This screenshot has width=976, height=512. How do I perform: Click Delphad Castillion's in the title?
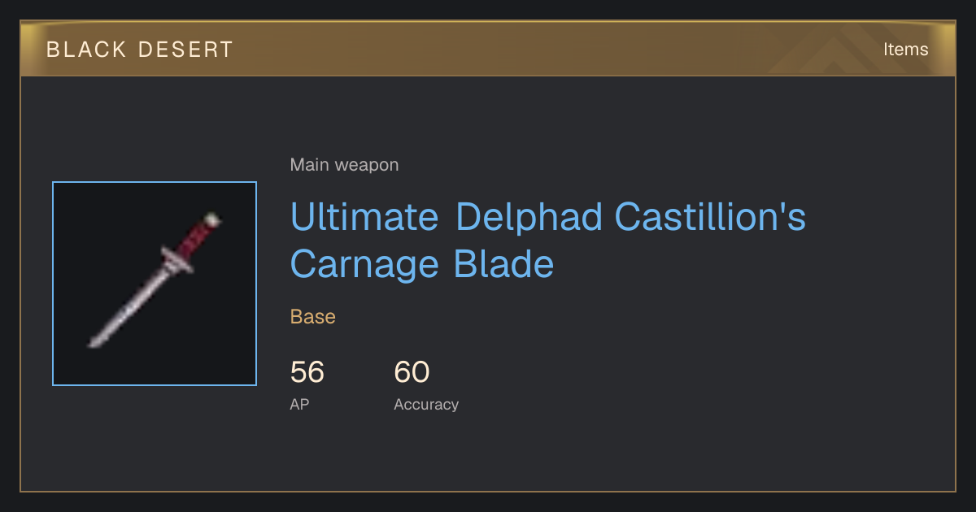click(630, 217)
